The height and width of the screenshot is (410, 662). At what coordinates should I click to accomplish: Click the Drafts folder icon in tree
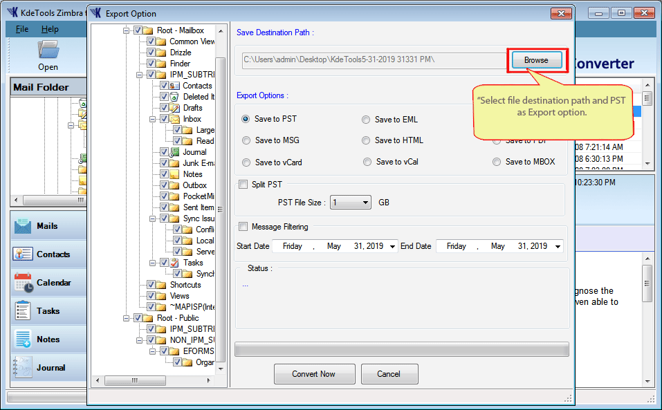[174, 108]
